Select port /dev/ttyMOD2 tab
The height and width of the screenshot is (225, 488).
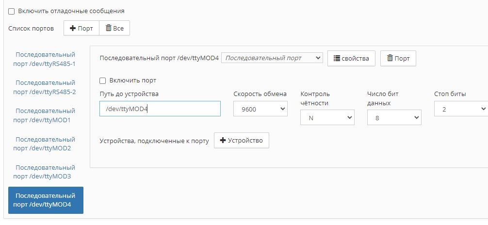pos(46,144)
